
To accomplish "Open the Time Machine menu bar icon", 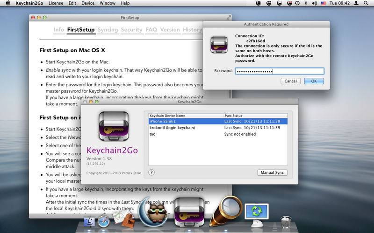I will tap(297, 3).
